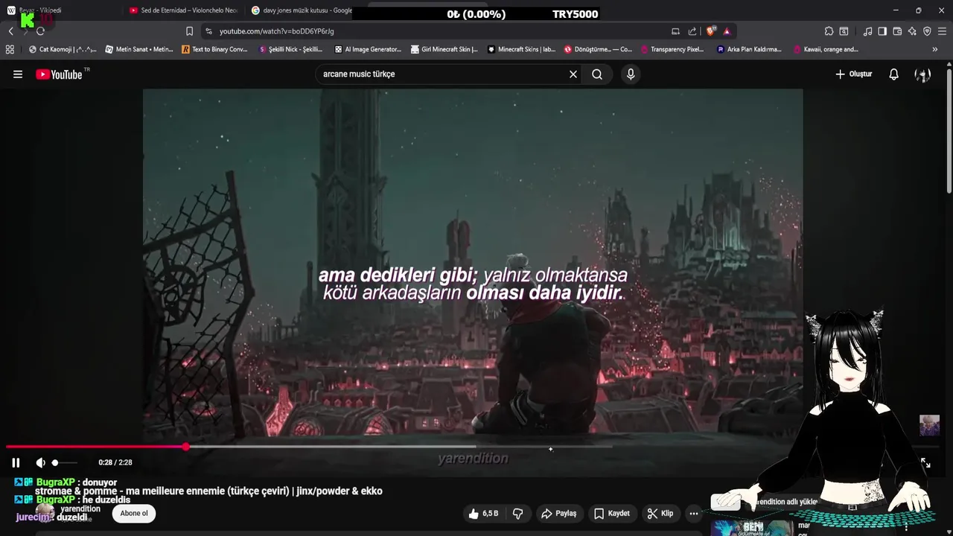The width and height of the screenshot is (953, 536).
Task: Open the Leo AI sparkle icon
Action: 912,31
